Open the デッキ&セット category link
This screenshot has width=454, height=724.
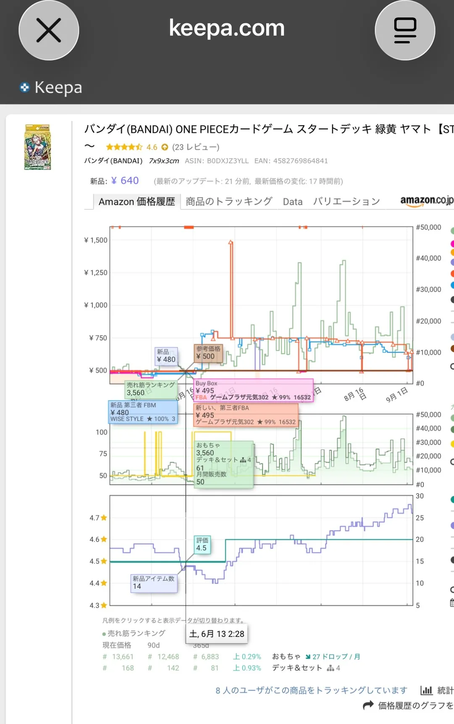[x=297, y=668]
